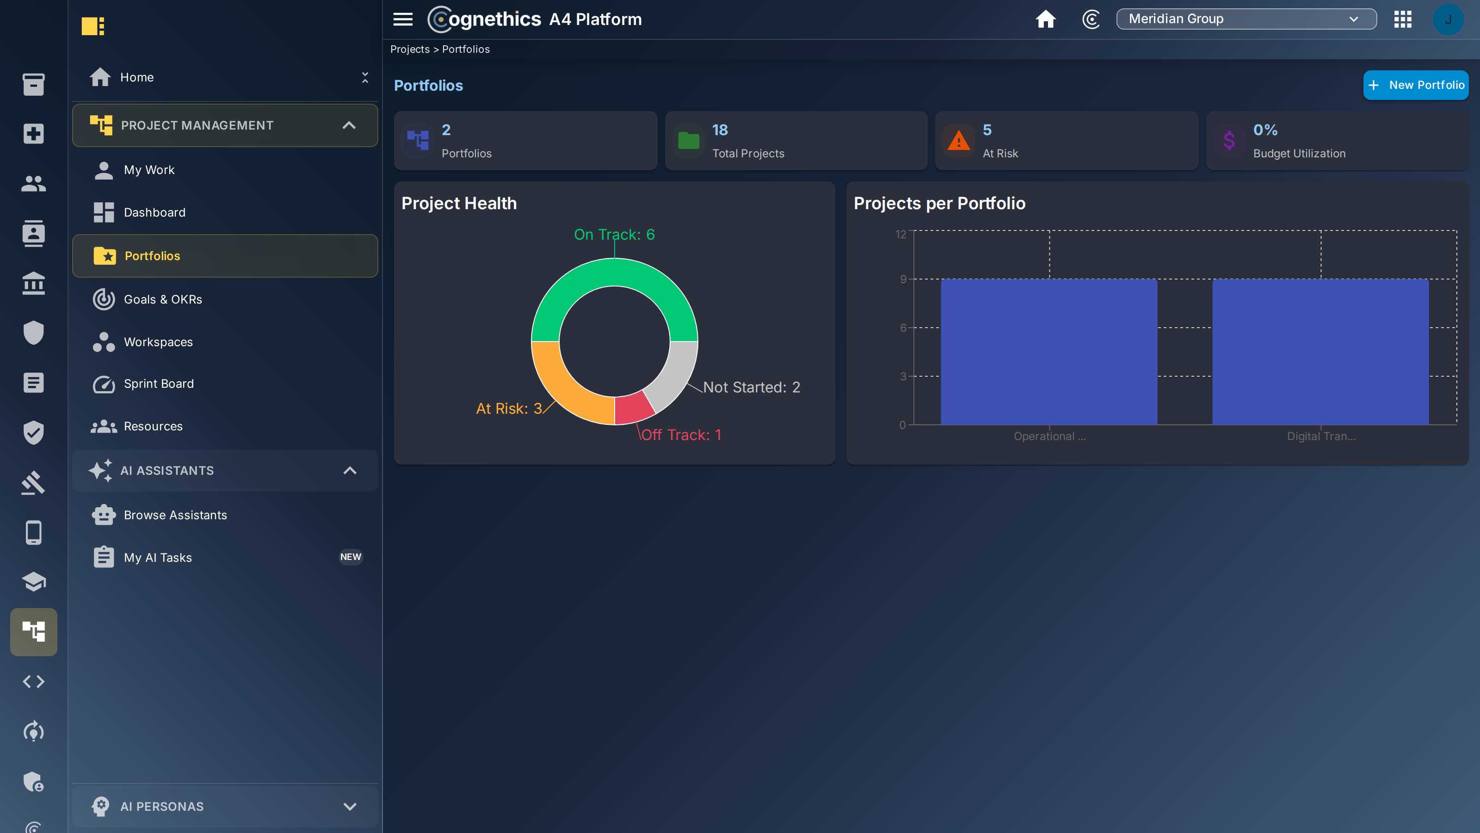Click the 5 At Risk stat card
This screenshot has height=833, width=1480.
(1067, 141)
